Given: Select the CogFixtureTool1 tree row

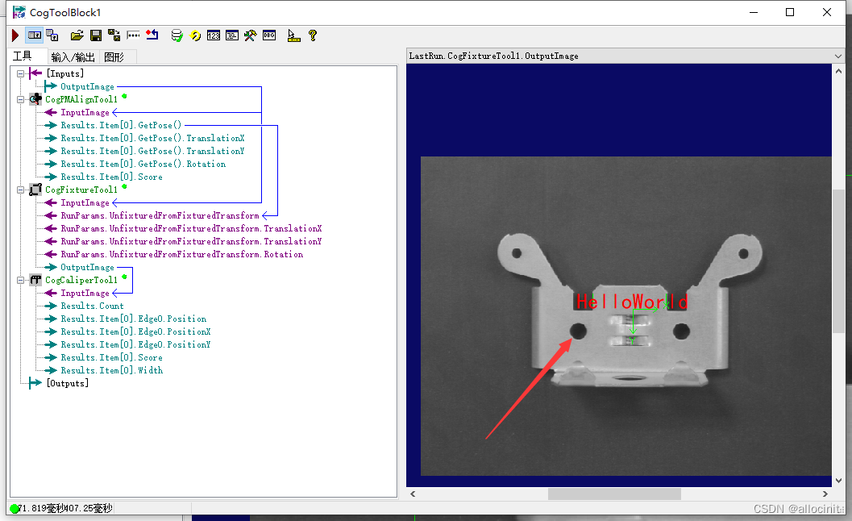Looking at the screenshot, I should (81, 190).
